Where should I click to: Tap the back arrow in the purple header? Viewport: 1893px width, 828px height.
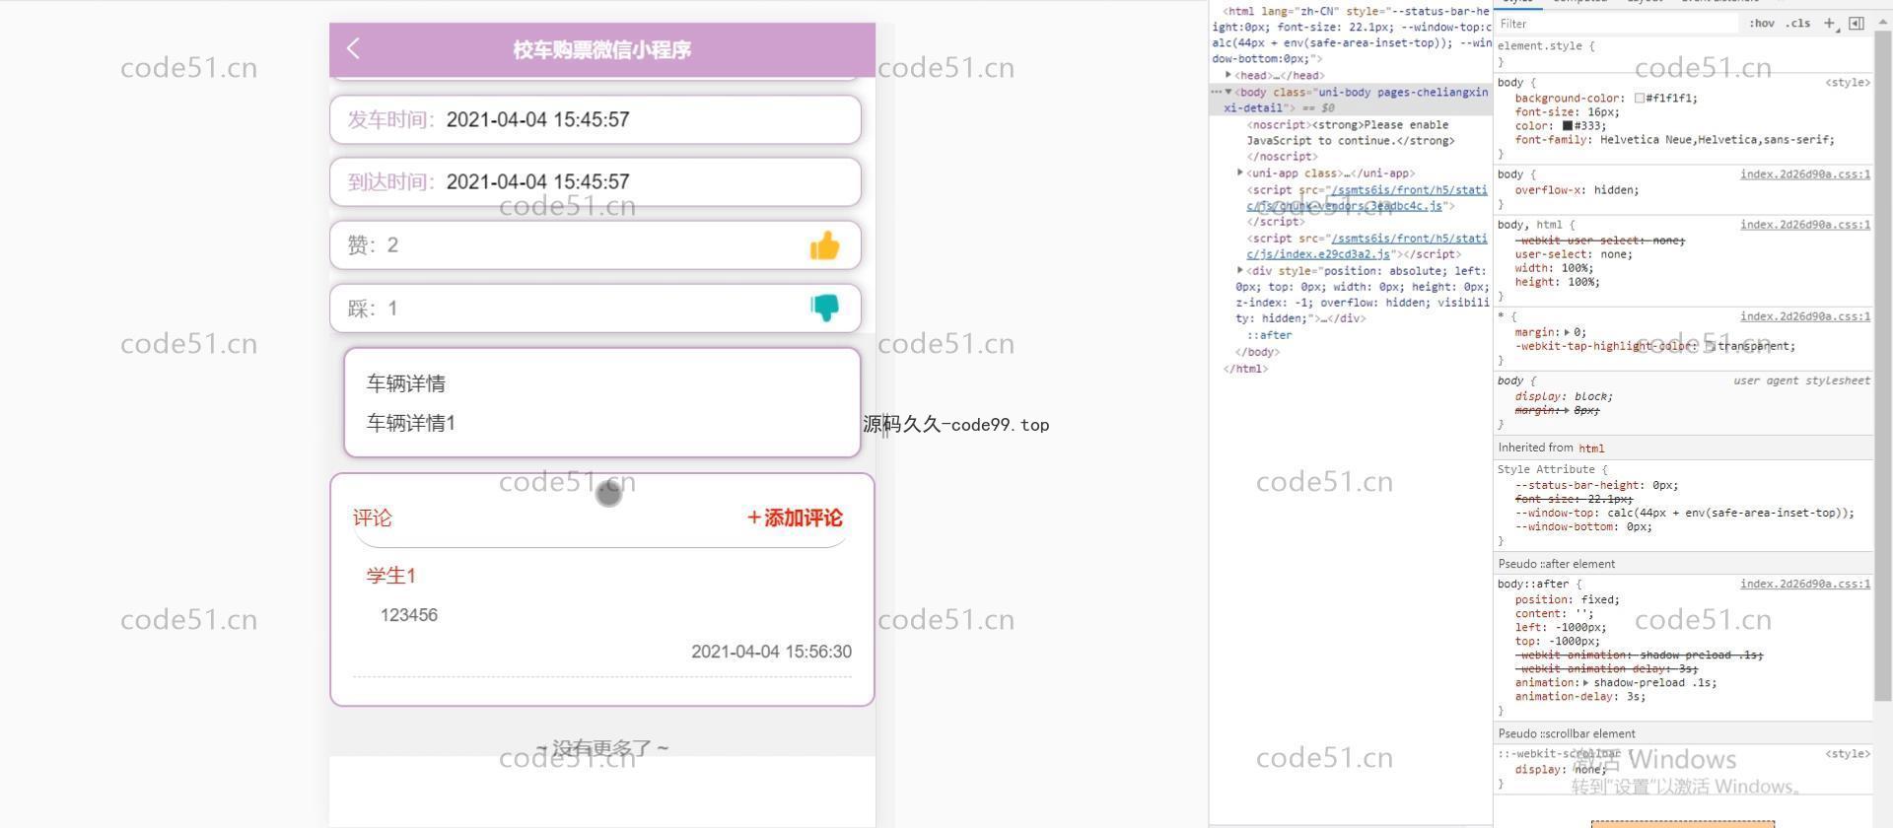pyautogui.click(x=354, y=48)
